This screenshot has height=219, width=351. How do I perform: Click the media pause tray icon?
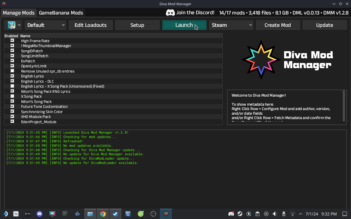pos(266,214)
